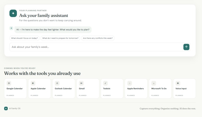Click the 'Capture everything. Organize nothing.' tagline

coord(168,108)
